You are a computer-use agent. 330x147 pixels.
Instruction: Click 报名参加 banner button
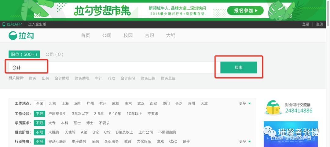(x=246, y=10)
